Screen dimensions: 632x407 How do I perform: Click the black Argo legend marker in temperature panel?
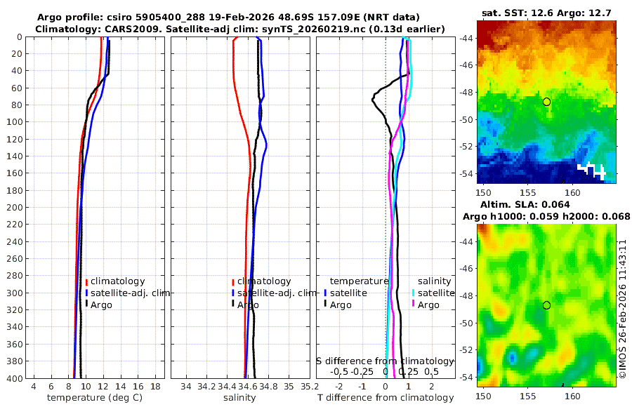pyautogui.click(x=86, y=305)
